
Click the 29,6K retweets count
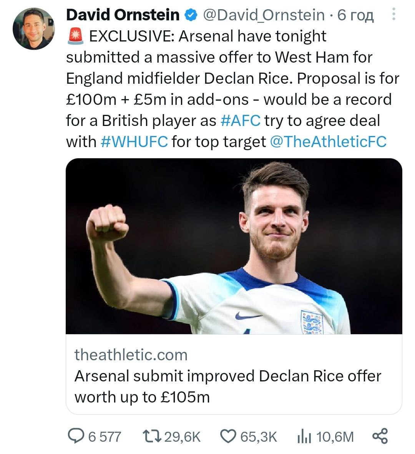tap(182, 437)
